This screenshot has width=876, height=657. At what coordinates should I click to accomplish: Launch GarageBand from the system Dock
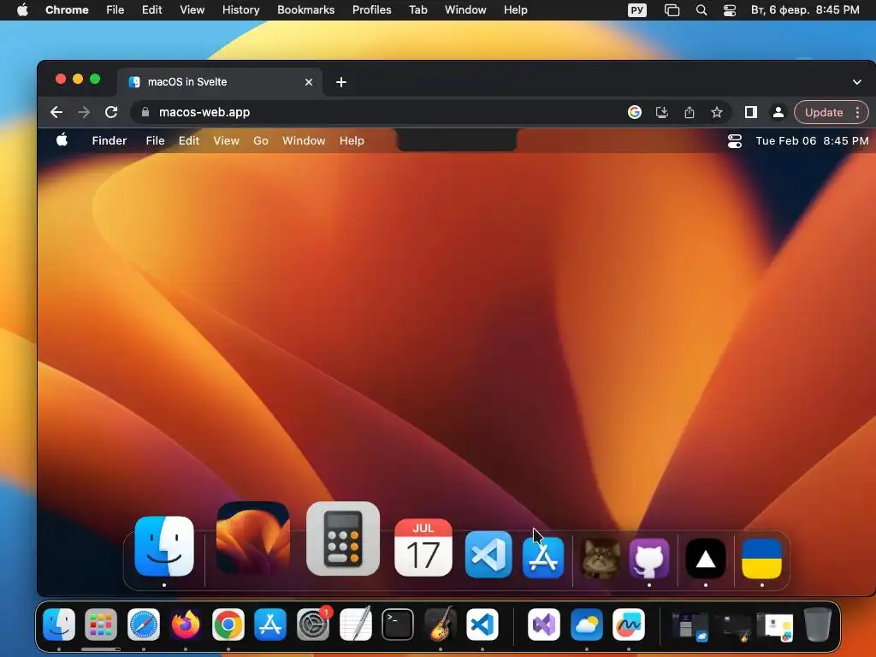[441, 624]
